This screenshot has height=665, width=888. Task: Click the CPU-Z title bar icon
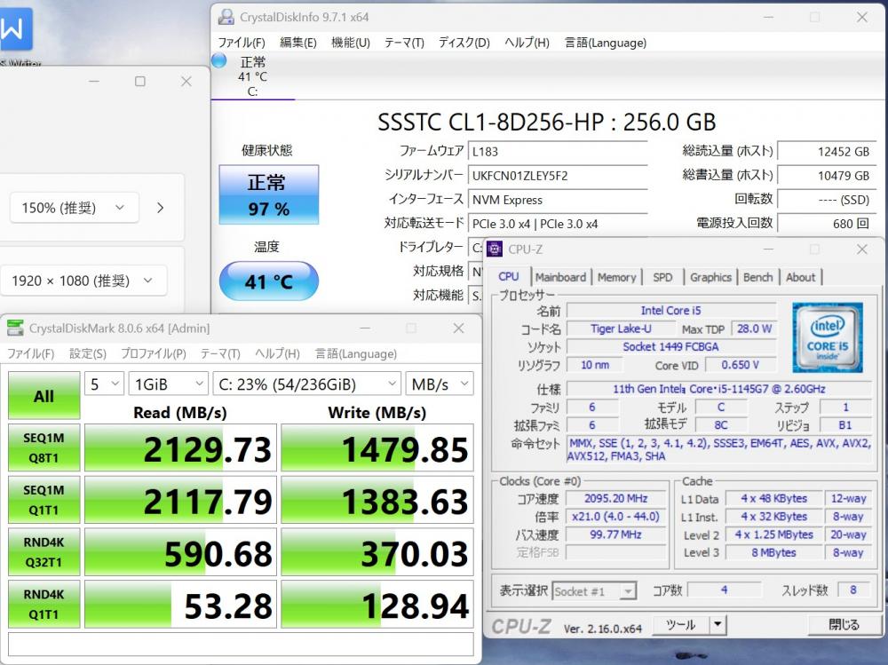(x=495, y=249)
